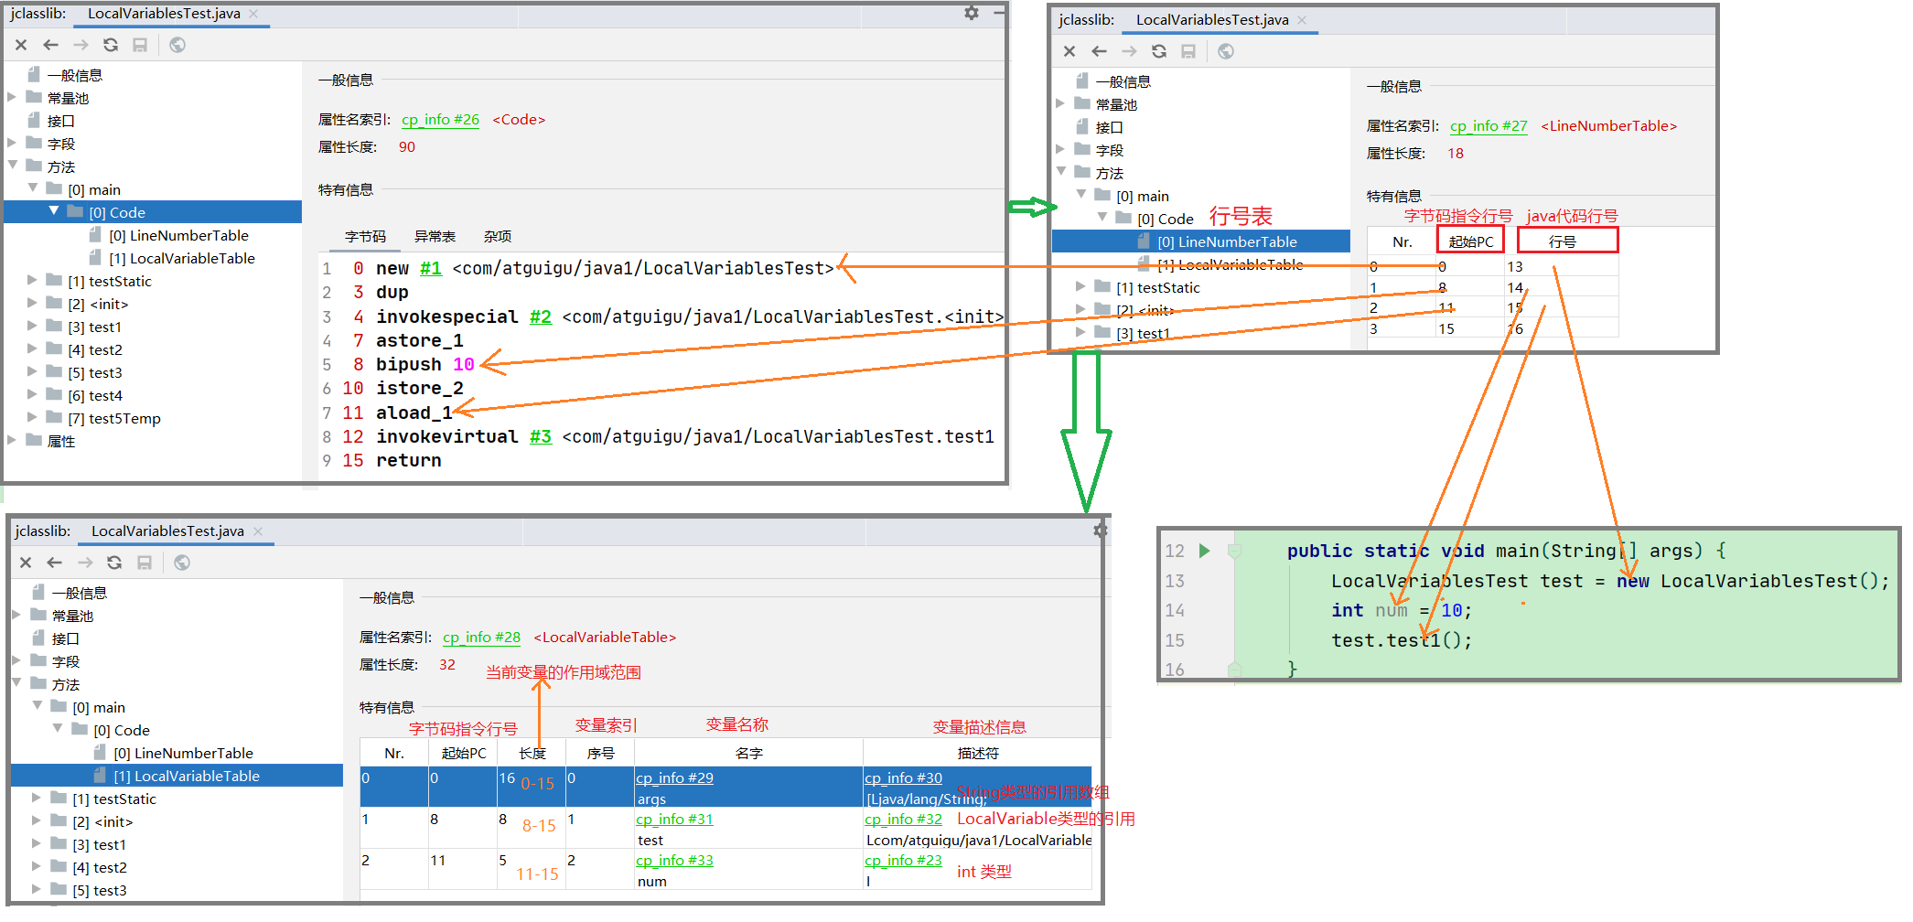
Task: Follow the #1 constant pool link in bytecode
Action: (431, 268)
